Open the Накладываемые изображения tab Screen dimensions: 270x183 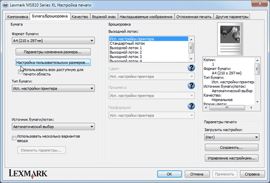(x=146, y=17)
